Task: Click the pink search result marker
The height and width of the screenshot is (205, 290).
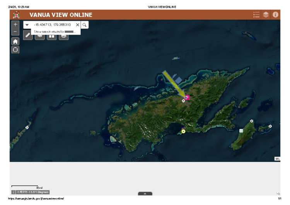Action: [188, 97]
